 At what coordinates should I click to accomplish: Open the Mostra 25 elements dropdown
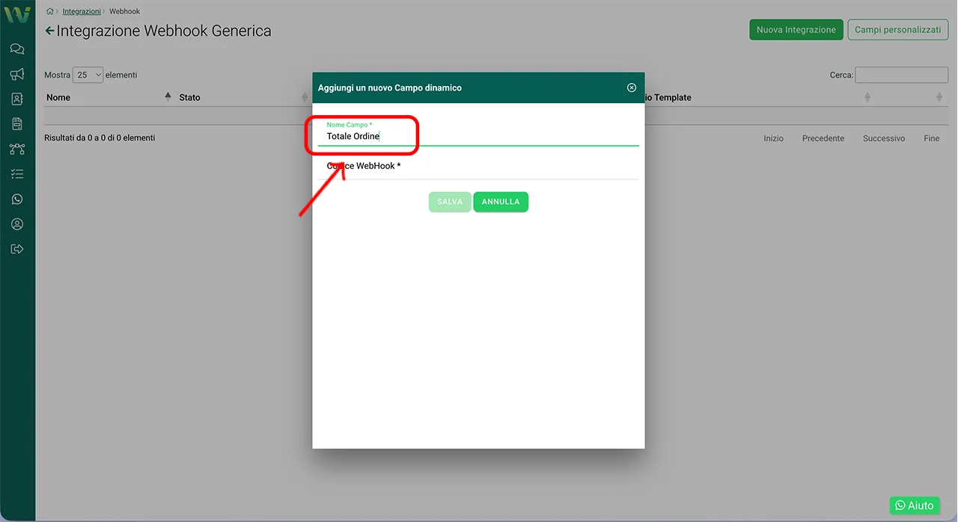click(x=88, y=75)
